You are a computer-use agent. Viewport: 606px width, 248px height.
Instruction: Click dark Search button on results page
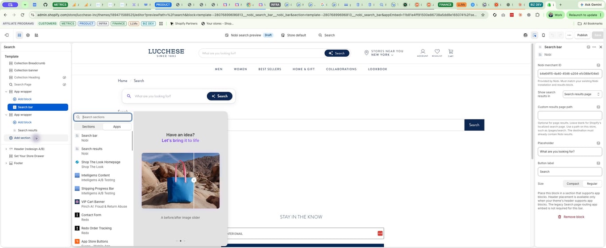click(474, 125)
